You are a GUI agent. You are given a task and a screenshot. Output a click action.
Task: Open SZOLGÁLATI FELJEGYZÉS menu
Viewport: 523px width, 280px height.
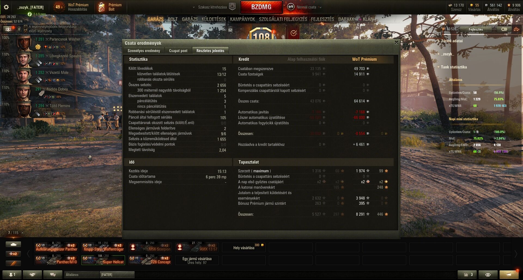click(283, 19)
